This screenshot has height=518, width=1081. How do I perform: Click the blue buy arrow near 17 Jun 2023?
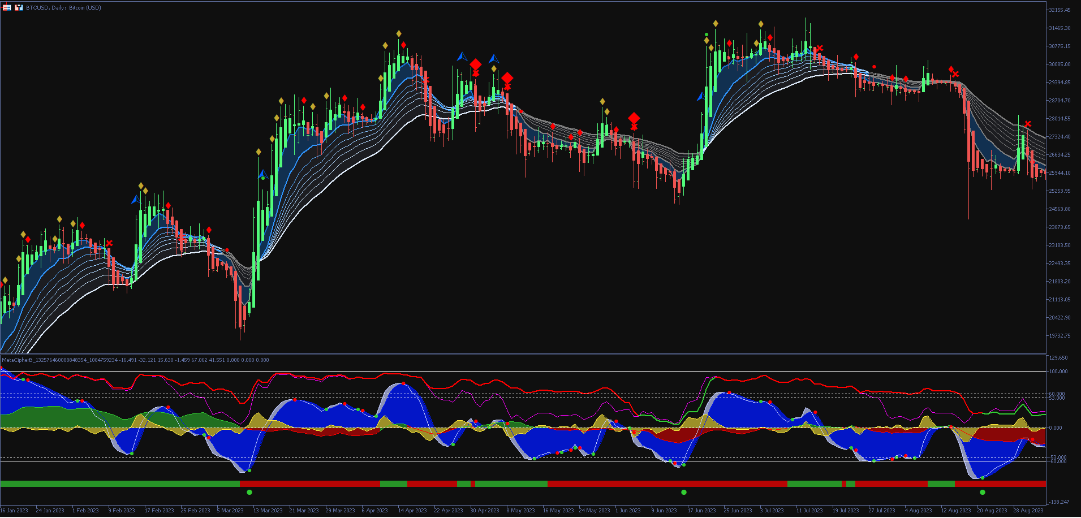[x=701, y=96]
